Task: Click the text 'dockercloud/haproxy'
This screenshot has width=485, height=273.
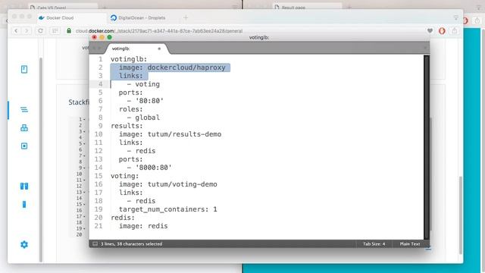Action: tap(186, 67)
